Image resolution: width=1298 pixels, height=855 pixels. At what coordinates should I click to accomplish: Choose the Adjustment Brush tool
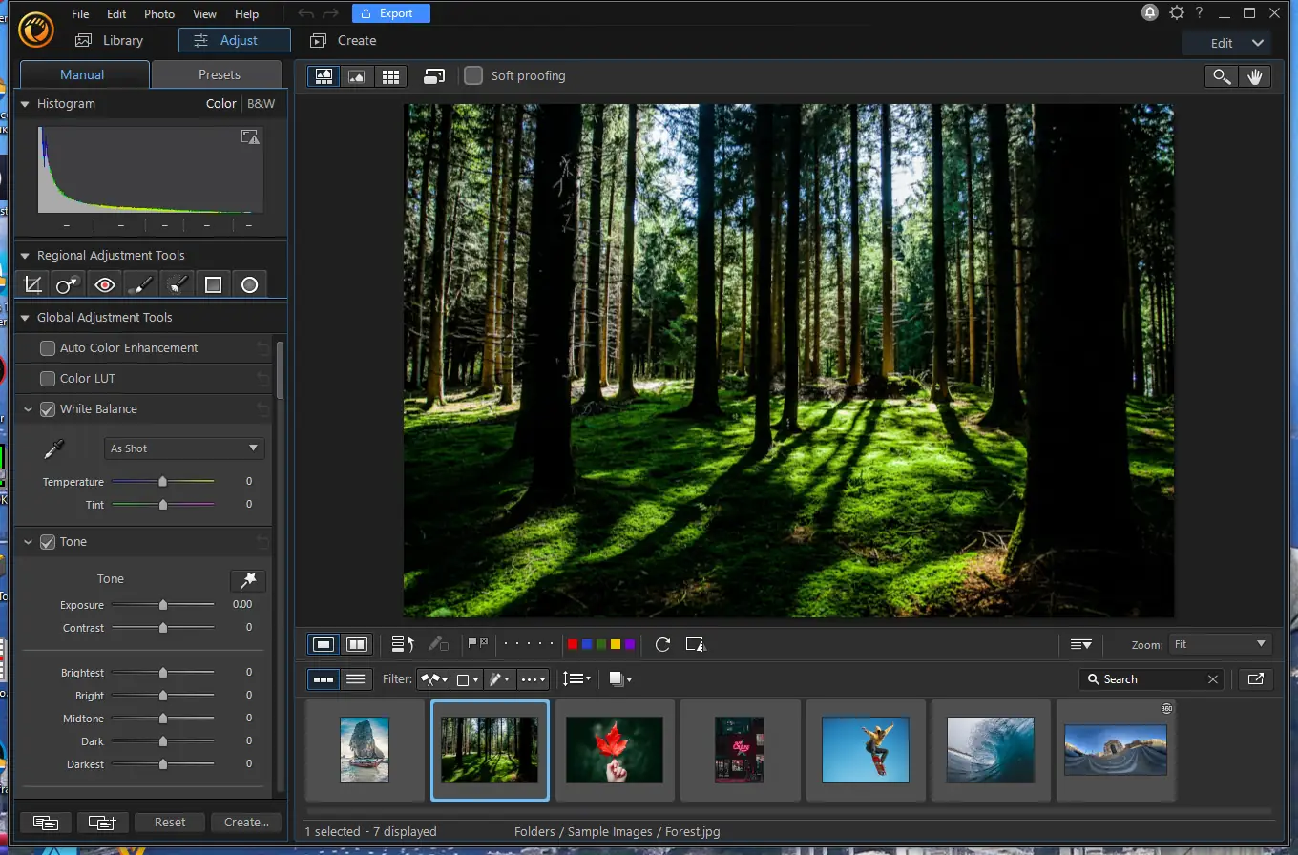click(x=140, y=284)
